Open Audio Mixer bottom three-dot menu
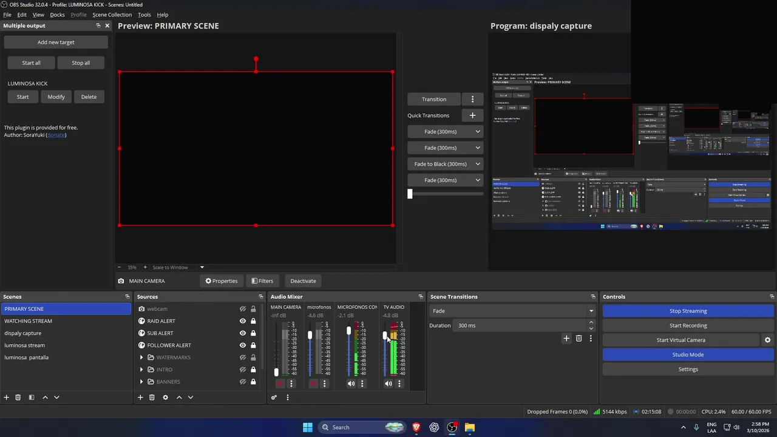The height and width of the screenshot is (437, 777). [x=288, y=398]
